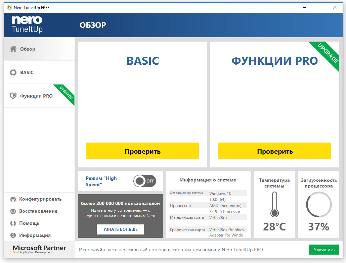
Task: Click the Процессор label
Action: (180, 206)
